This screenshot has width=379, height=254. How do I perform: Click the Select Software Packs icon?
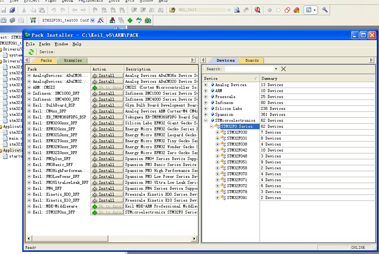coord(139,20)
